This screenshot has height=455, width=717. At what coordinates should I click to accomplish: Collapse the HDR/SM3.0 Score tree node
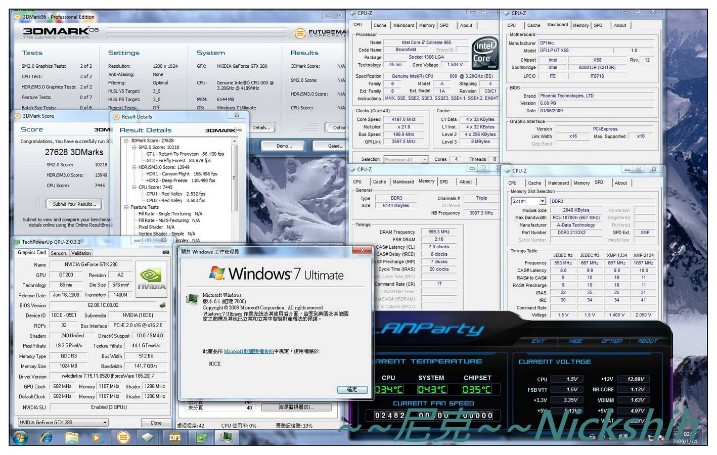135,167
